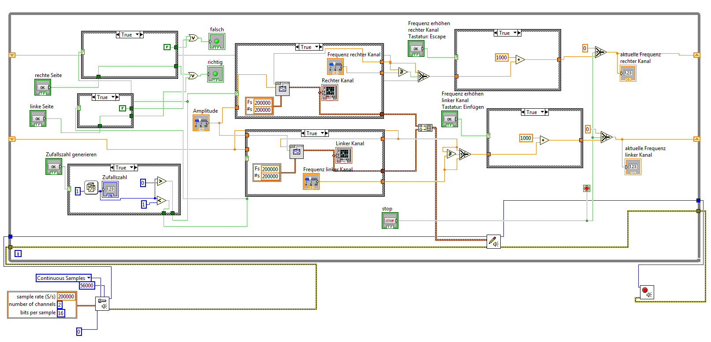Toggle the False constant in the top-left case
The height and width of the screenshot is (342, 711).
167,47
